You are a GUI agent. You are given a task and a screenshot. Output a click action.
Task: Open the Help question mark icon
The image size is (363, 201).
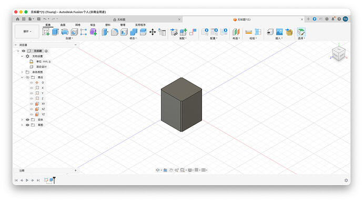click(x=339, y=19)
